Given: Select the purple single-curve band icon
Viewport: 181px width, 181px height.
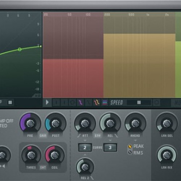Looking at the screenshot, I should (x=80, y=102).
